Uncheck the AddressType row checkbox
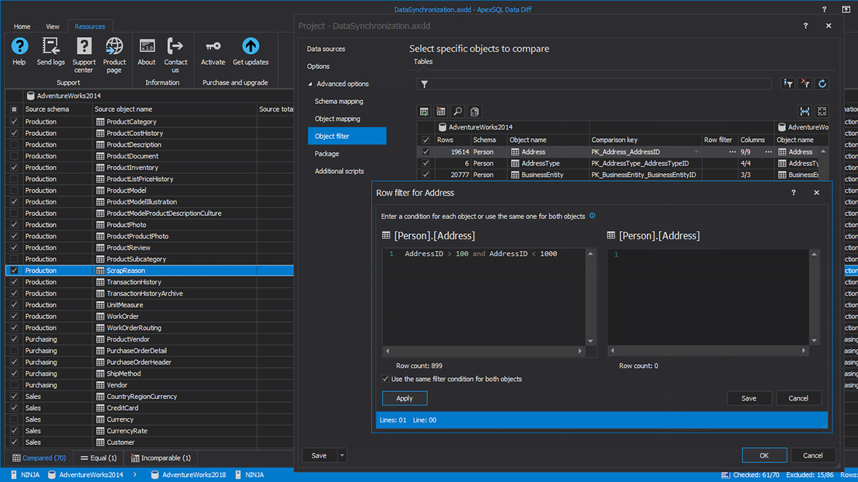This screenshot has width=858, height=482. click(x=426, y=164)
